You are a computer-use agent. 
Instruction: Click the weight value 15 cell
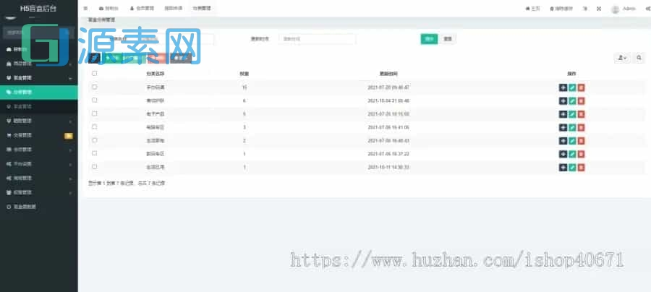(x=244, y=87)
